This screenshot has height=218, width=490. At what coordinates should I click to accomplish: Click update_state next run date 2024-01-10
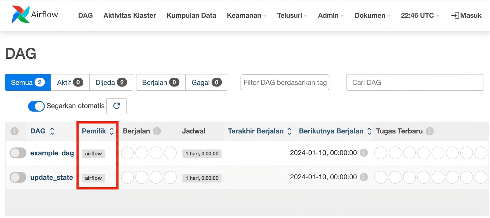(x=323, y=177)
